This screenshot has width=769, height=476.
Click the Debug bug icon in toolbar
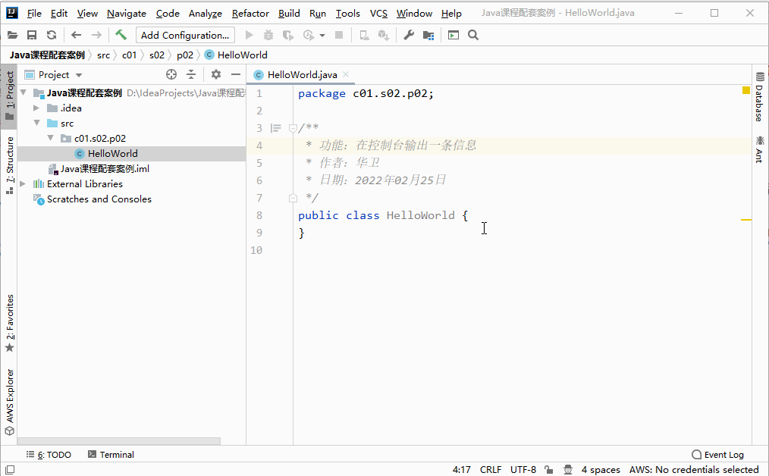coord(268,35)
